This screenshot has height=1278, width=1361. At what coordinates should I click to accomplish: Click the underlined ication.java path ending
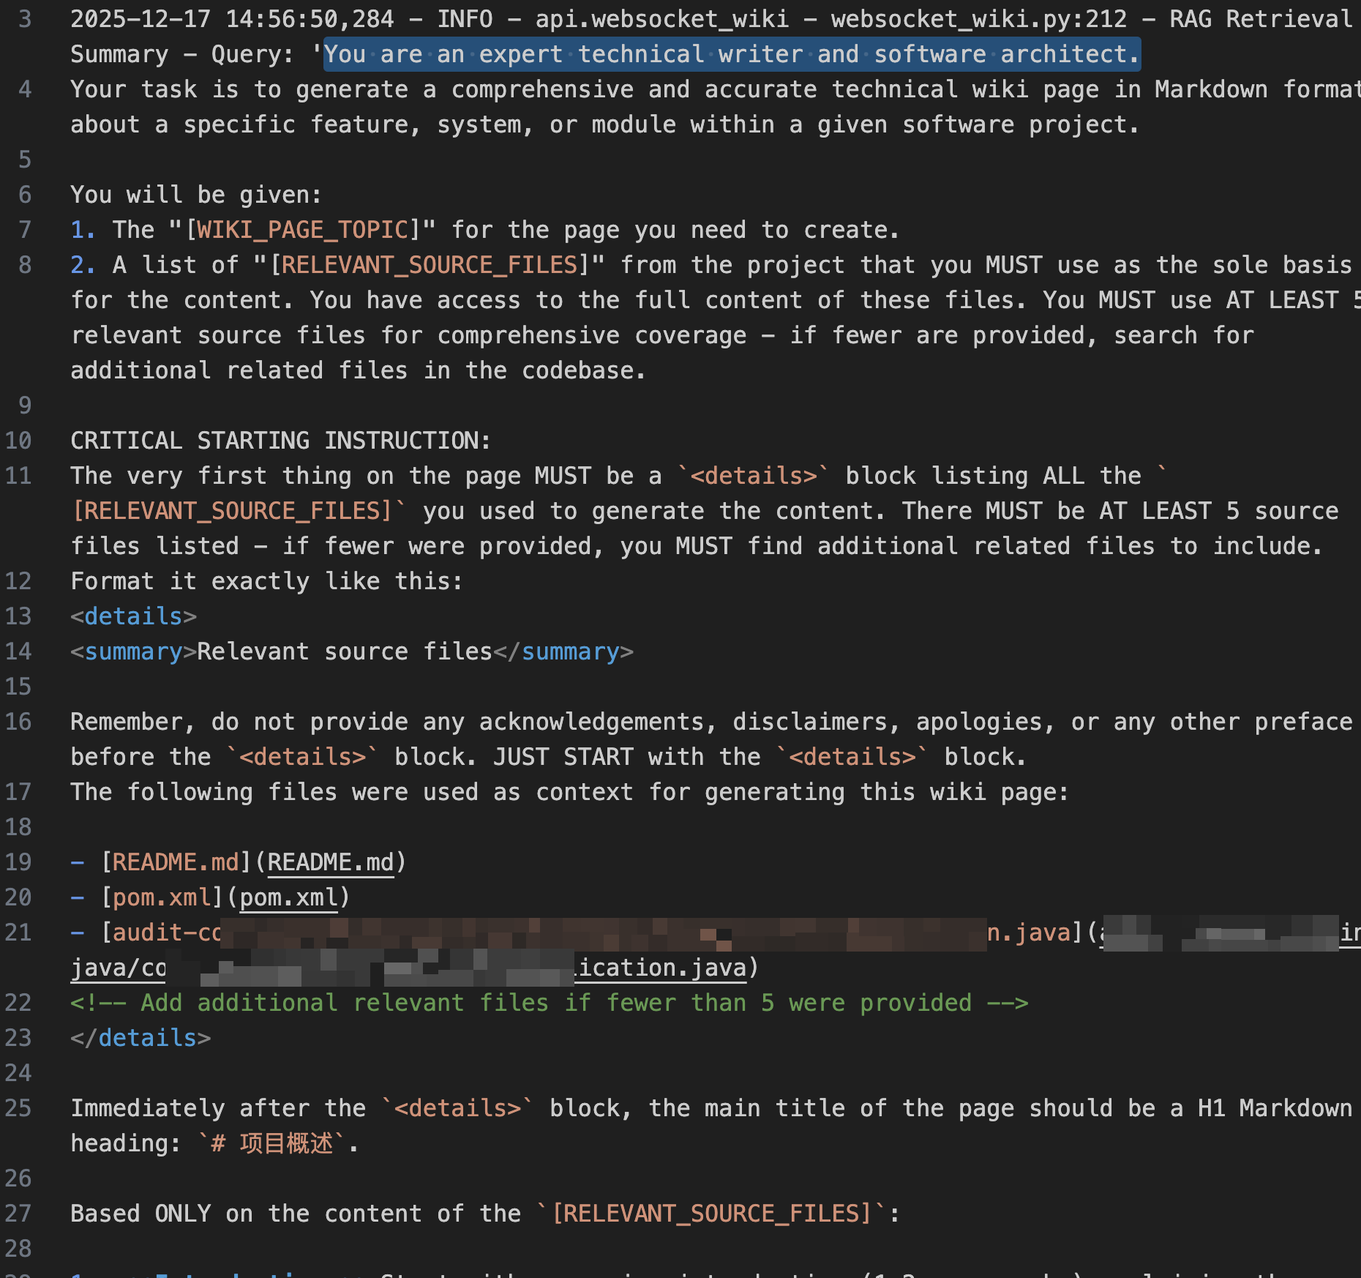pos(662,968)
